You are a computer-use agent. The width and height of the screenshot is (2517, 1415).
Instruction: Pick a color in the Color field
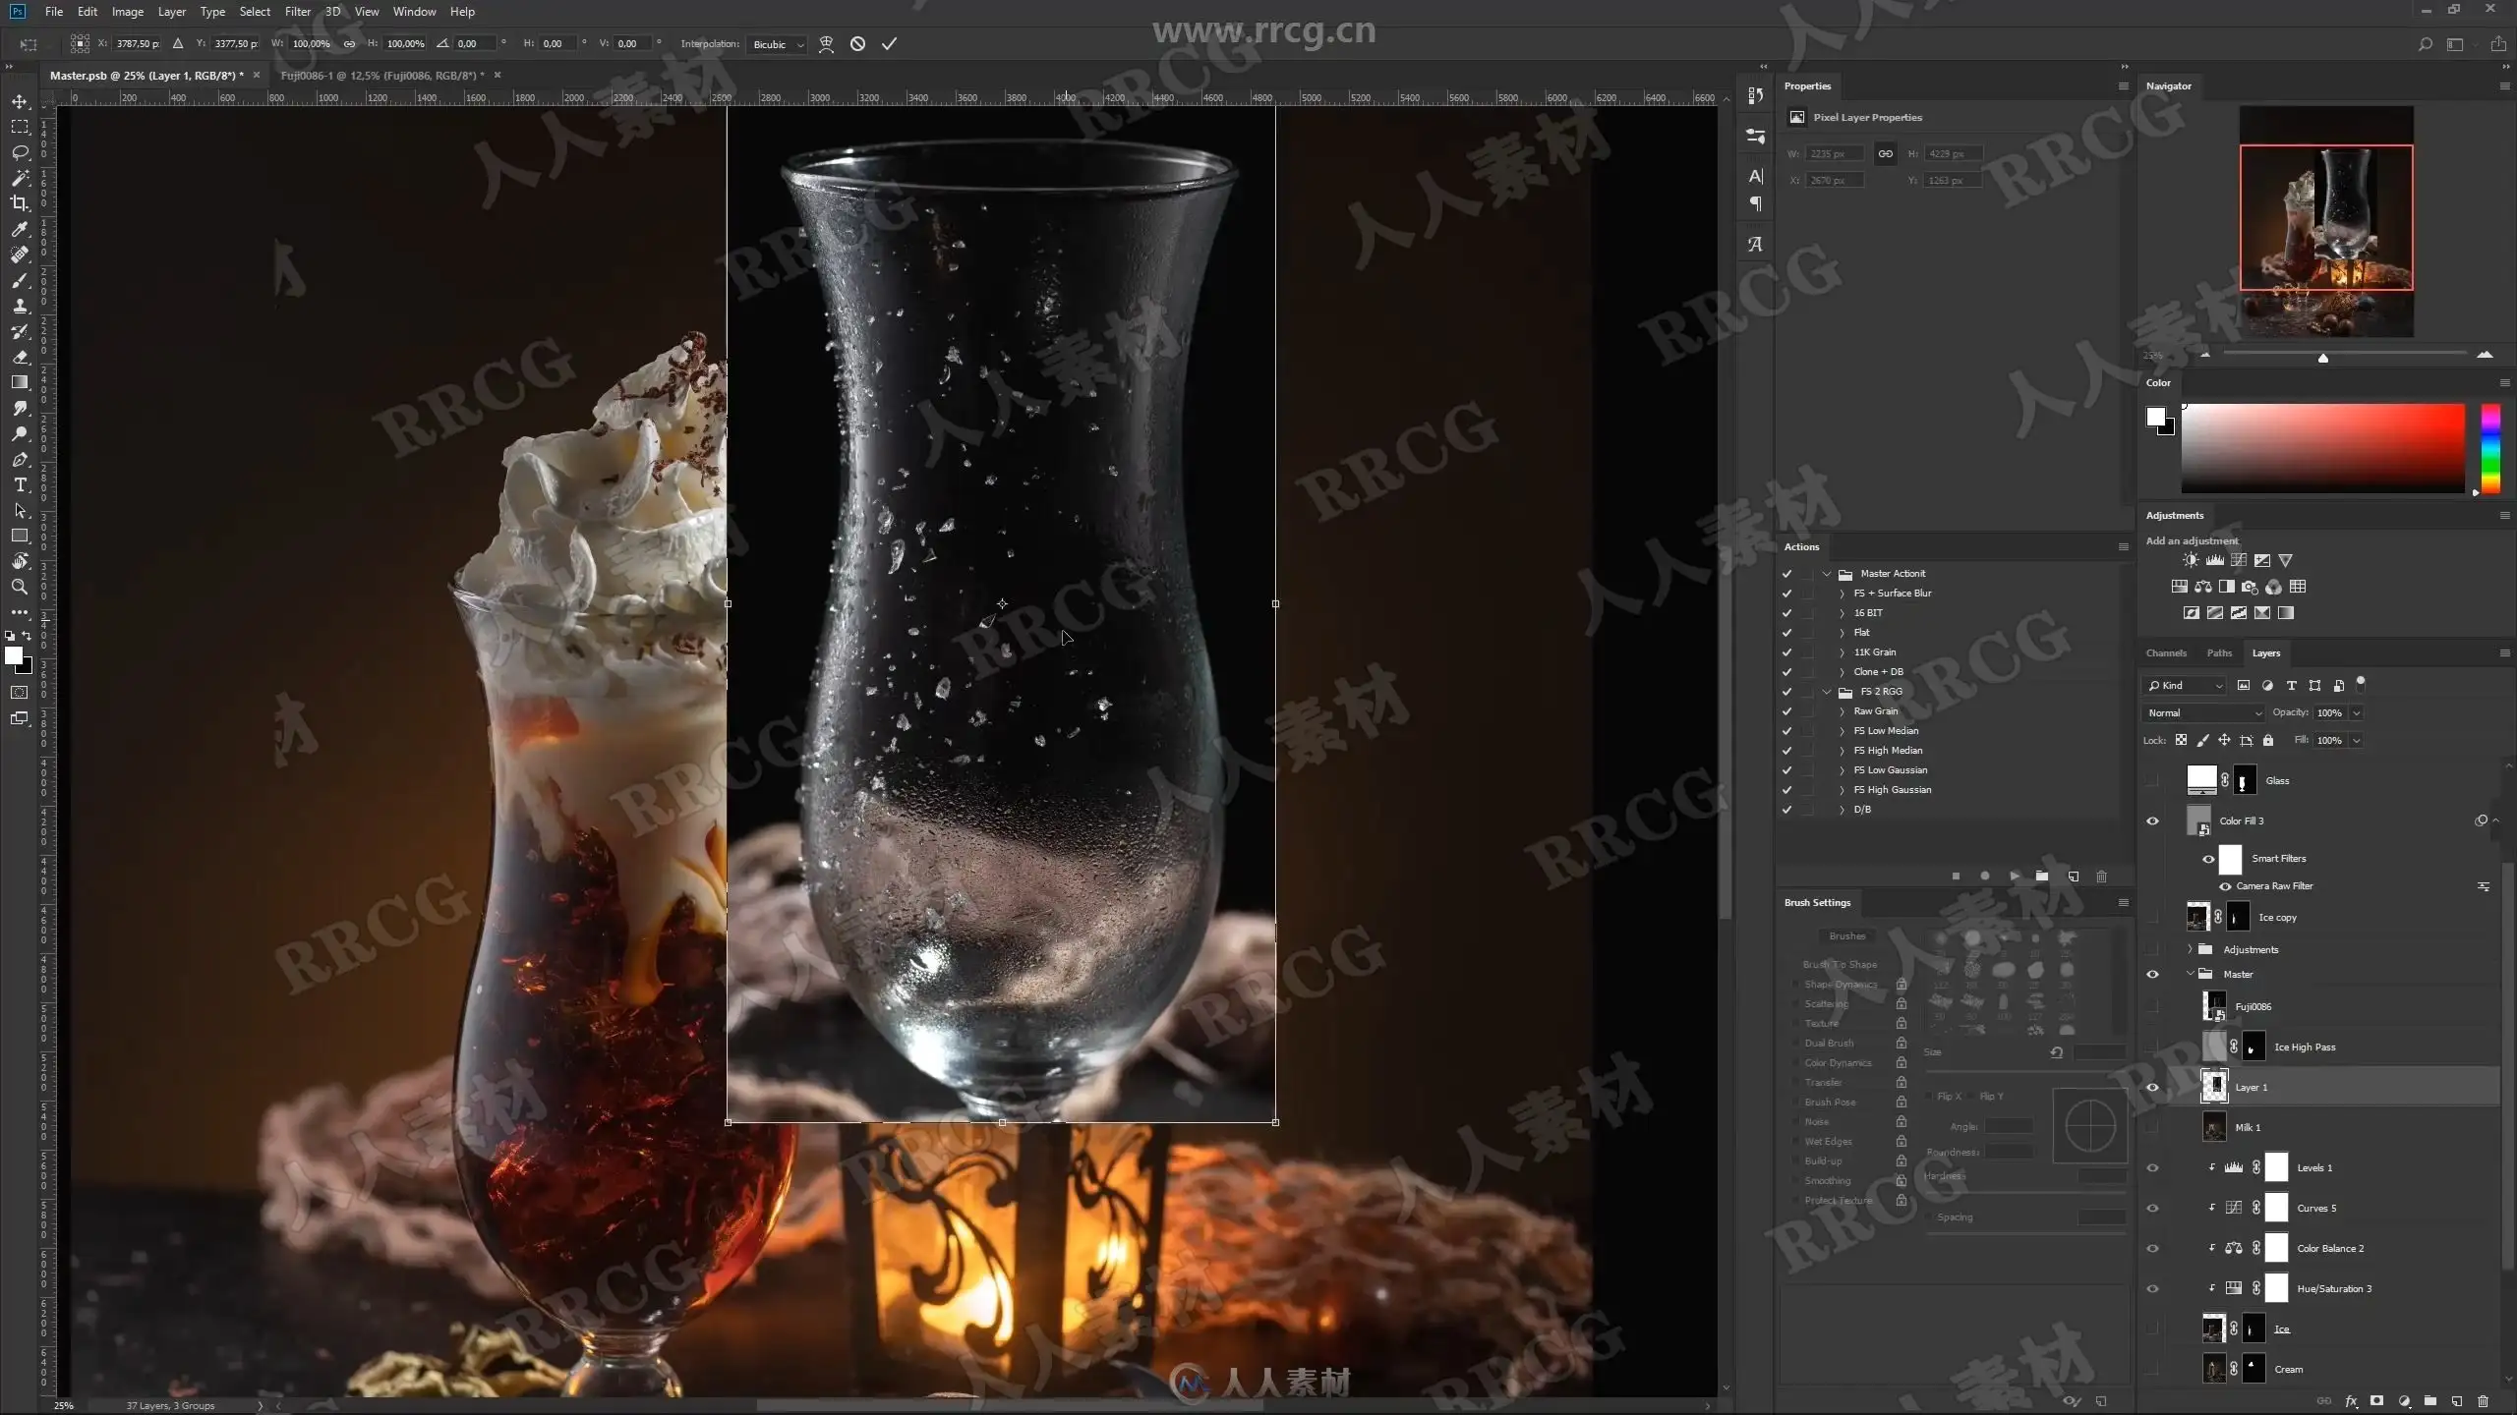pos(2322,447)
